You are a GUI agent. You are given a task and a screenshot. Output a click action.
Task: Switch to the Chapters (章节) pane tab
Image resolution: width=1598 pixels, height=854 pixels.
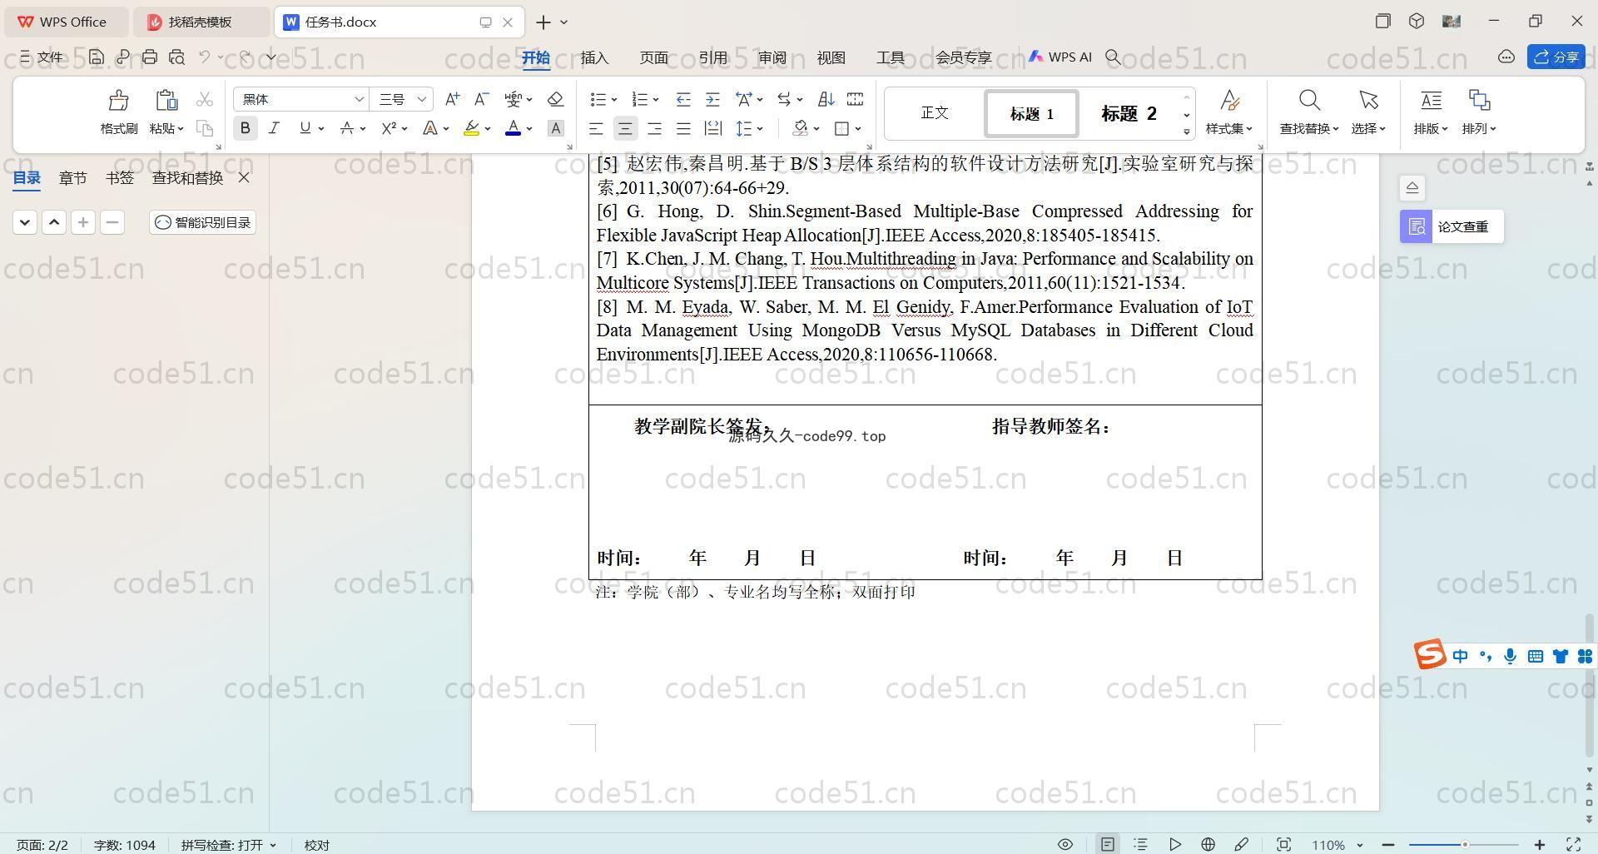click(72, 177)
